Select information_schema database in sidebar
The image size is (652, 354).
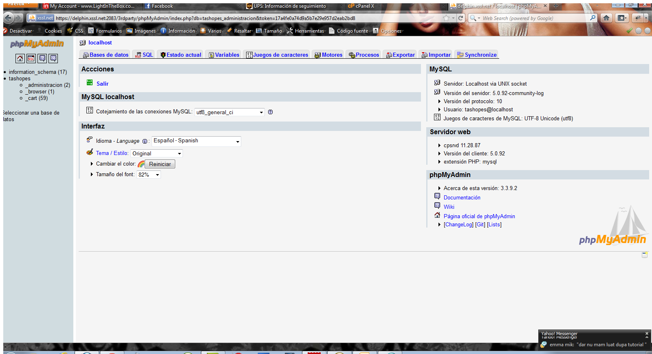[x=38, y=72]
